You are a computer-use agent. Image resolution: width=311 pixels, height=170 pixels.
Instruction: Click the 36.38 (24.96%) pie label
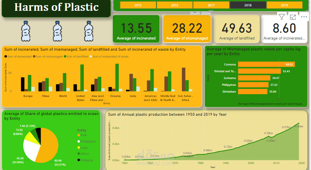click(18, 160)
